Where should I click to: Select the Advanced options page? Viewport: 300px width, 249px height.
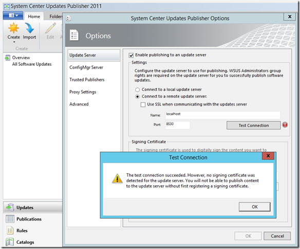(93, 104)
